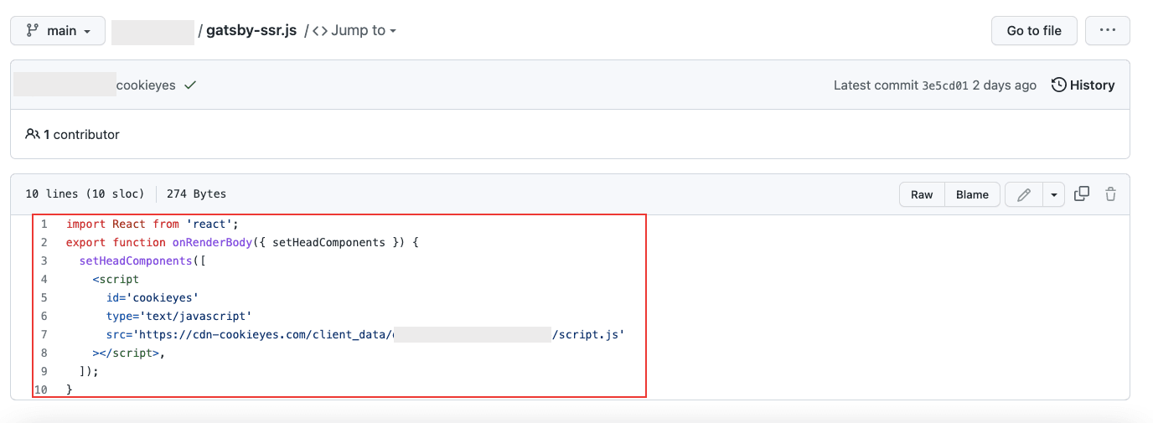The image size is (1153, 423).
Task: Open the latest commit hash 3e5cd01
Action: point(945,85)
